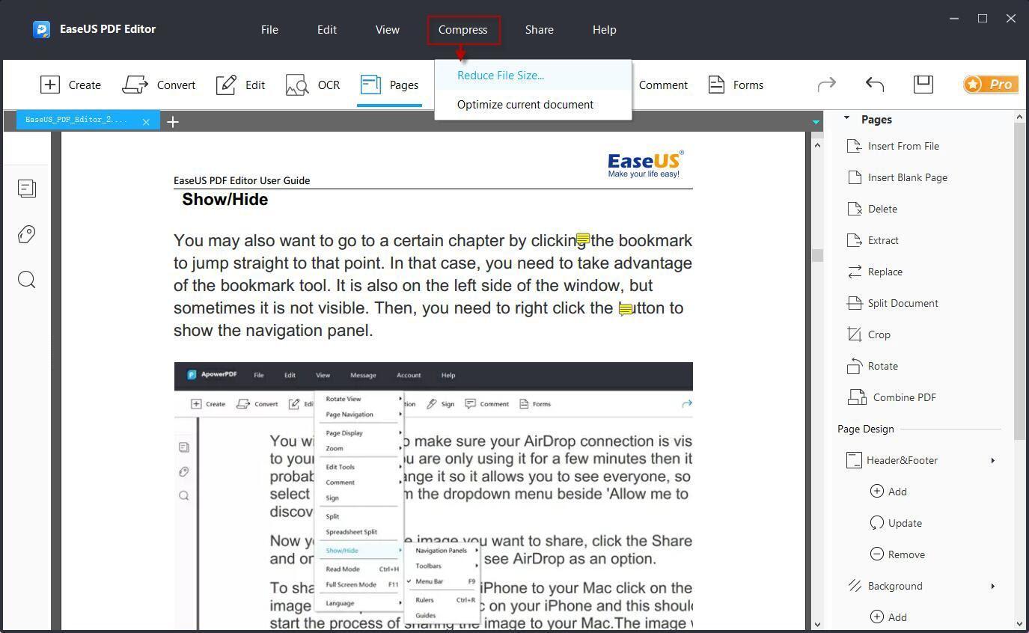Open the Forms tool
This screenshot has width=1029, height=633.
[736, 85]
